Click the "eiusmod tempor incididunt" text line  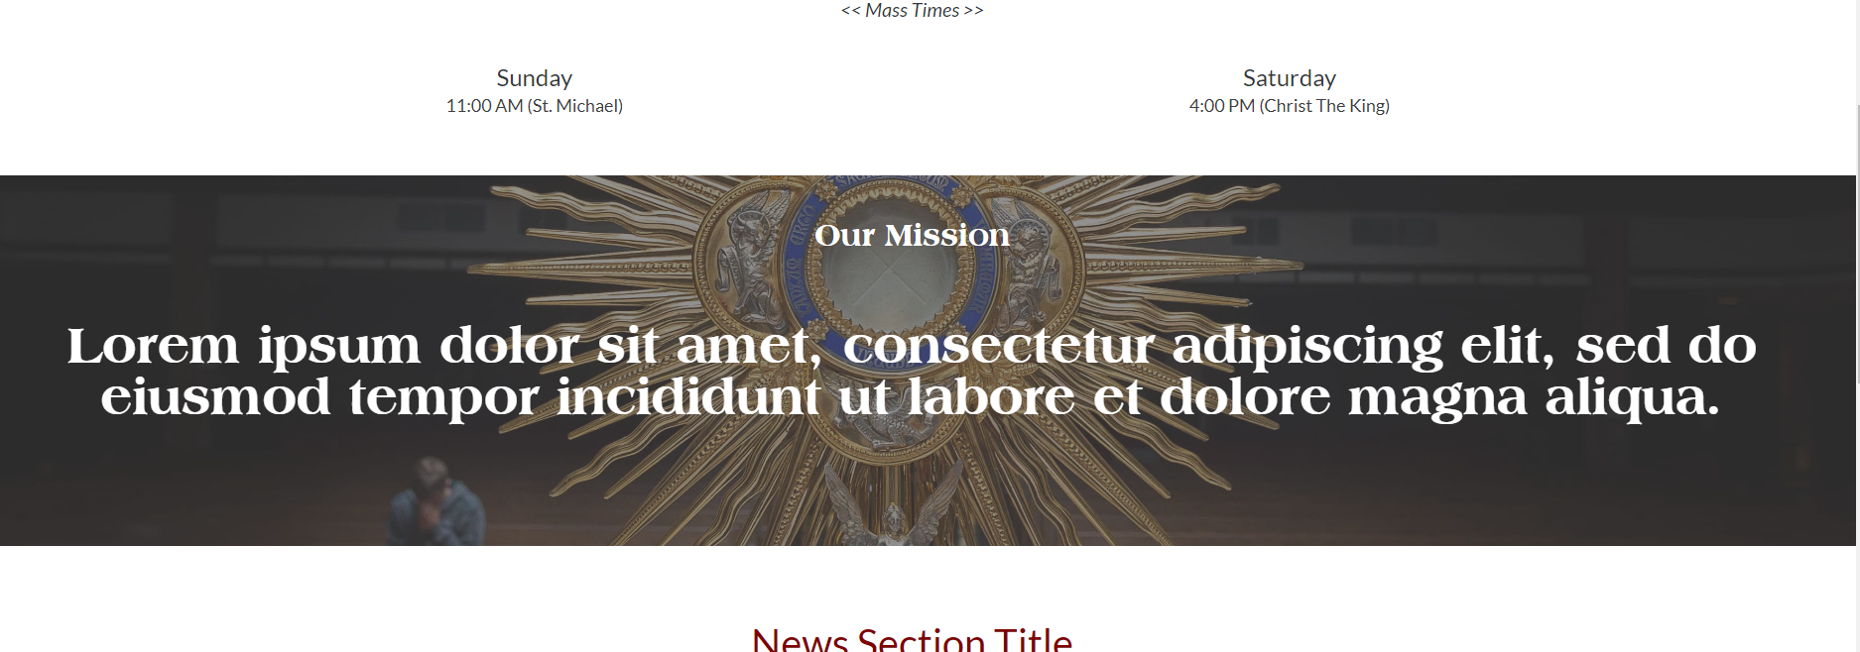(460, 397)
